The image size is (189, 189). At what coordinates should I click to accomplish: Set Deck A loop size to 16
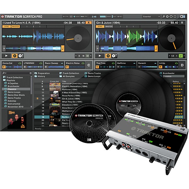84,56
